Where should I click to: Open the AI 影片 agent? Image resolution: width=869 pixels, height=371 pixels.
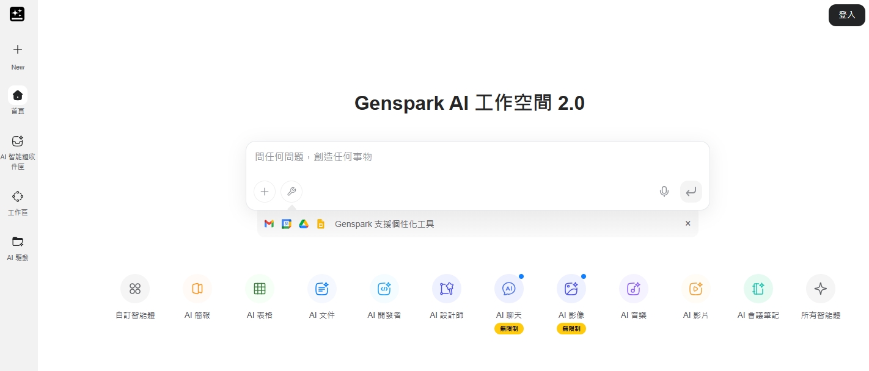[x=695, y=297]
